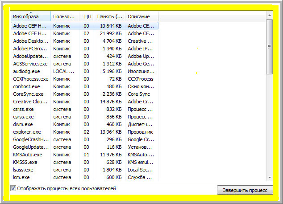Image resolution: width=283 pixels, height=204 pixels.
Task: Select AGSService.exe process
Action: [84, 64]
